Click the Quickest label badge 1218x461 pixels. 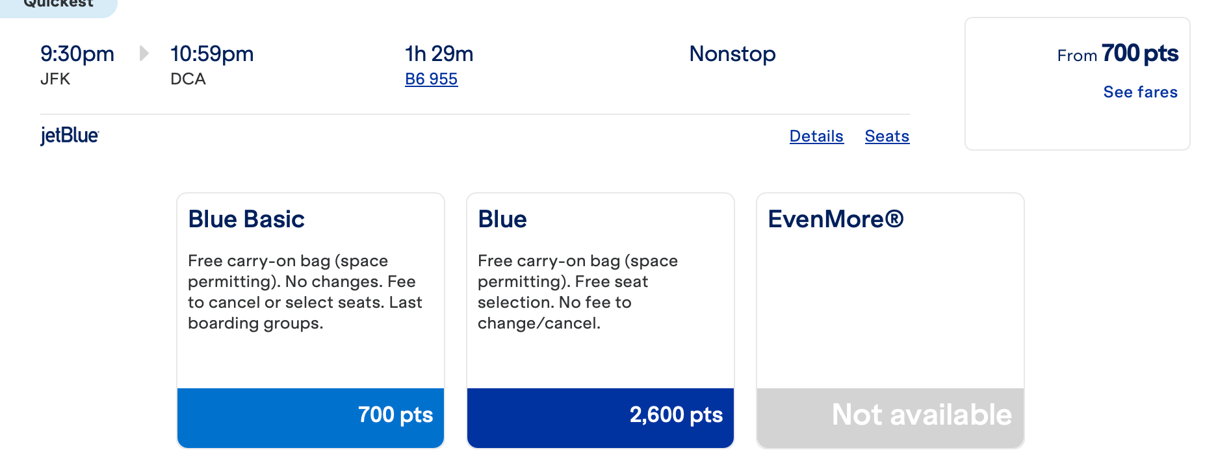click(58, 5)
